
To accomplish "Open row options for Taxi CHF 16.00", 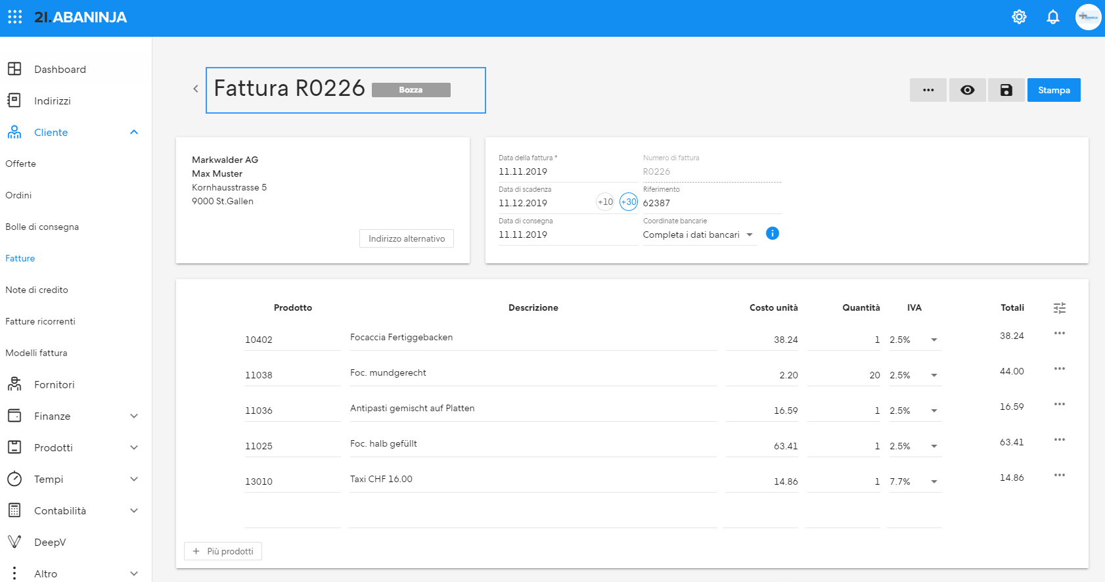I will pyautogui.click(x=1060, y=475).
